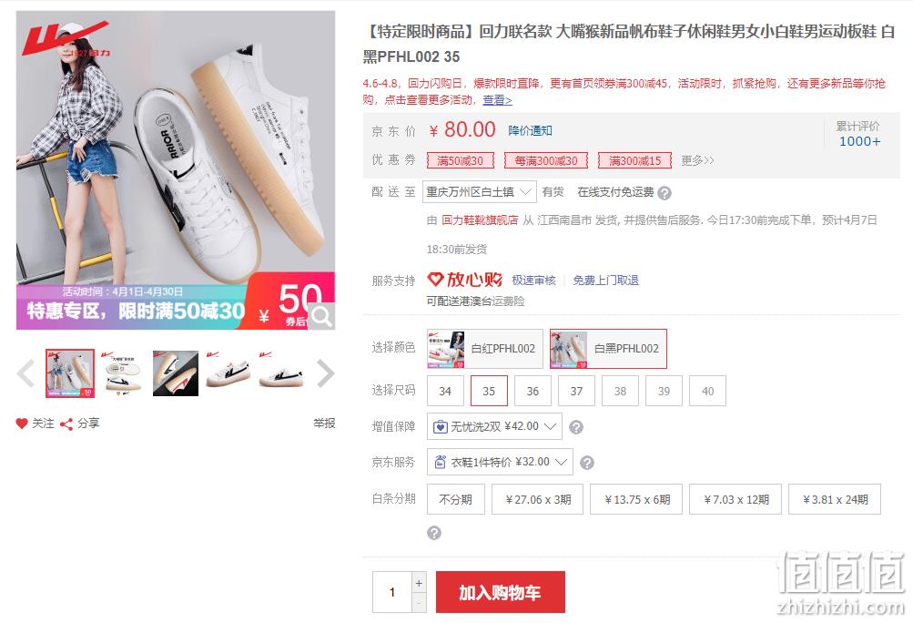
Task: Click the magnifier zoom icon on product image
Action: click(320, 316)
